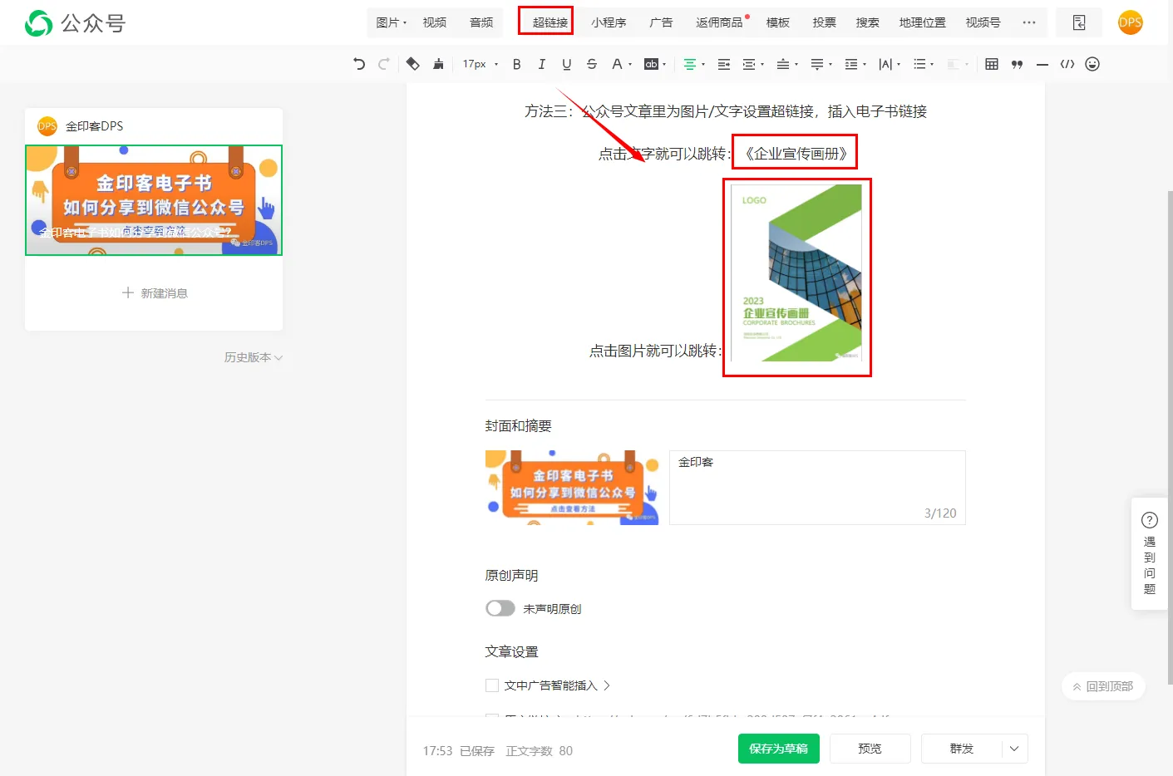Open the font color picker
This screenshot has width=1173, height=776.
coord(617,64)
